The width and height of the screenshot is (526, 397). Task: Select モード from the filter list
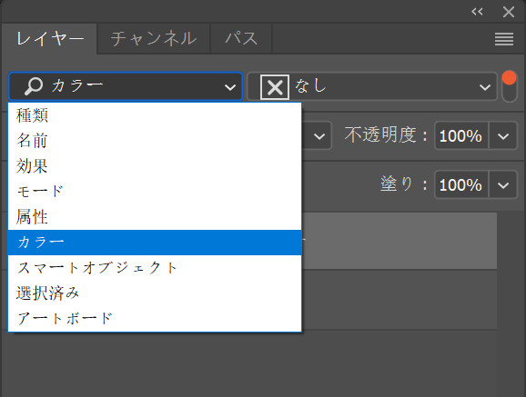155,192
